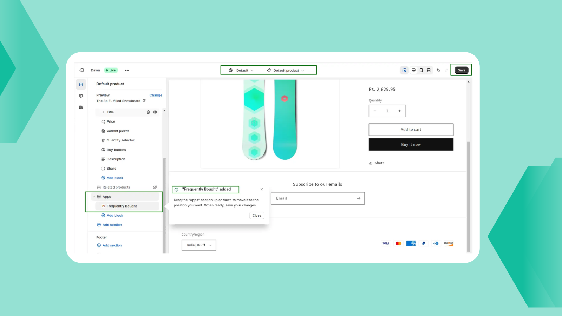Open the Default template dropdown
This screenshot has height=316, width=562.
pyautogui.click(x=241, y=70)
